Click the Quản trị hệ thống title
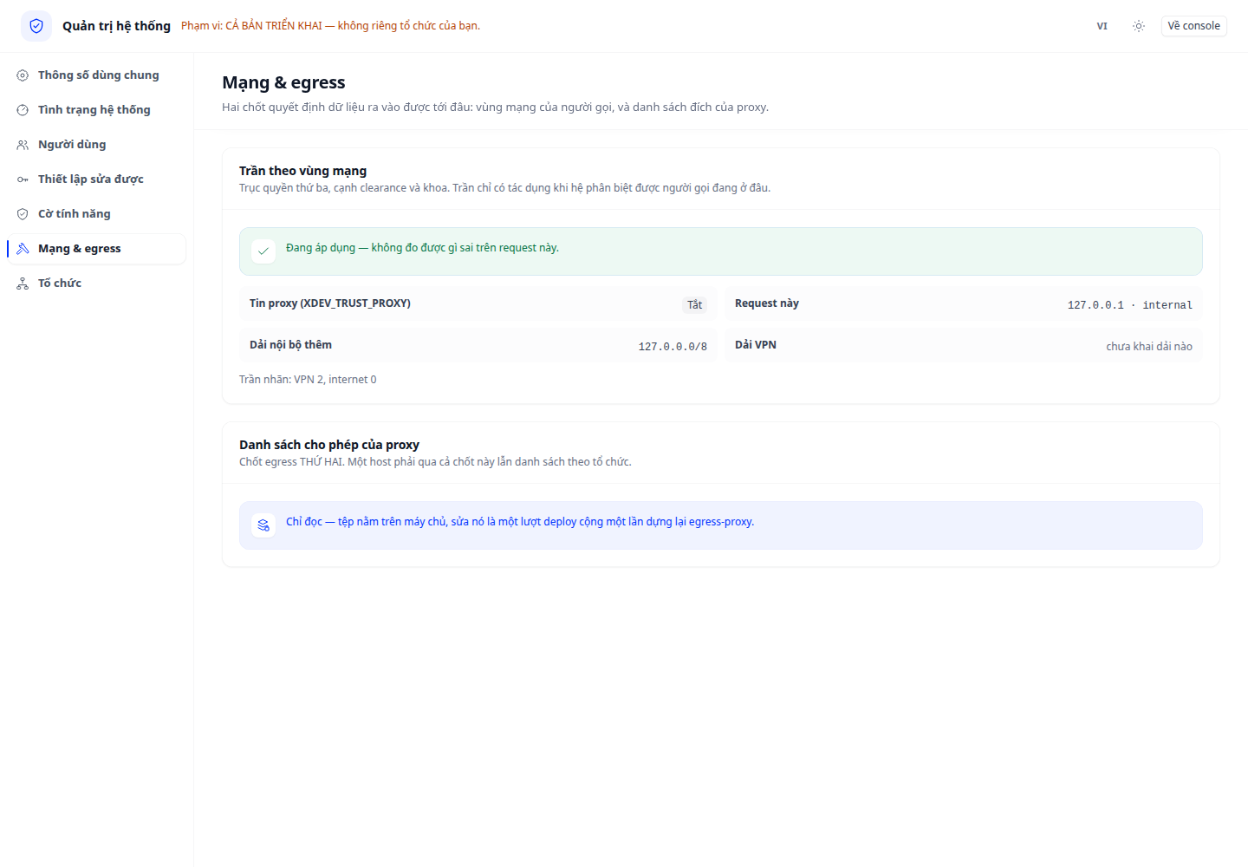The height and width of the screenshot is (867, 1248). point(116,26)
